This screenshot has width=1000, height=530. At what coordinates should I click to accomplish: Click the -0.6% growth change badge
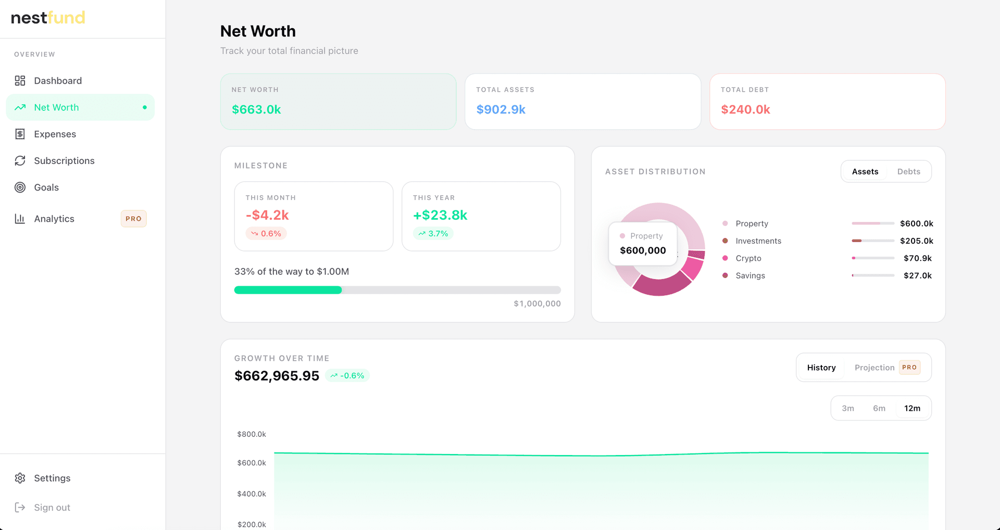pyautogui.click(x=347, y=375)
